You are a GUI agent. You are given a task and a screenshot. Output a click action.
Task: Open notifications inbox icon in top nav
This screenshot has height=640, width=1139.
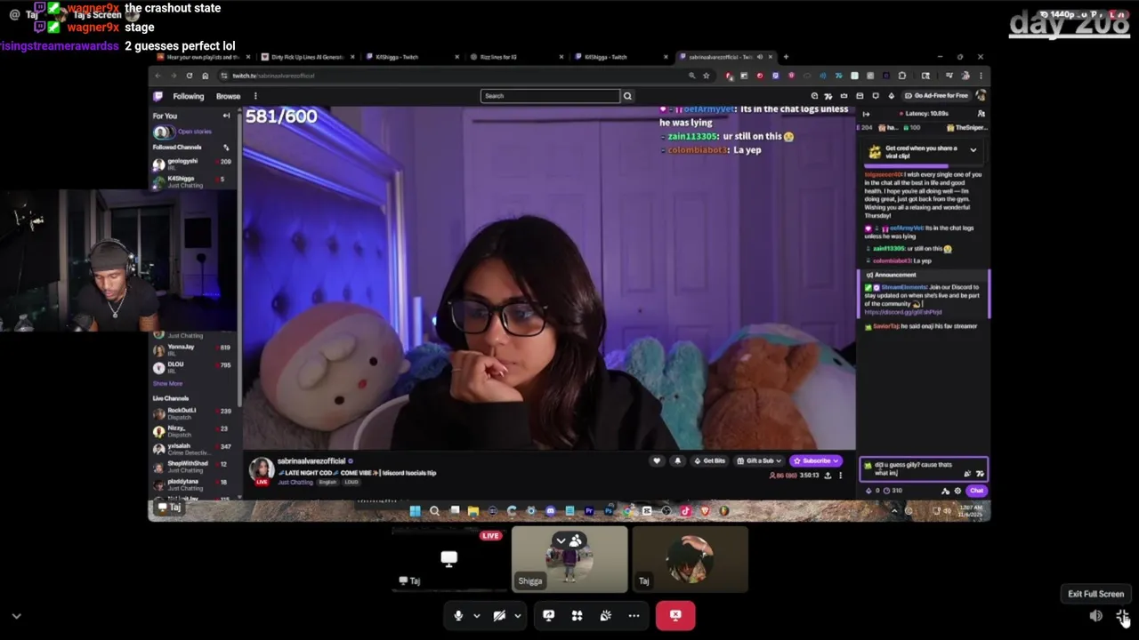860,96
